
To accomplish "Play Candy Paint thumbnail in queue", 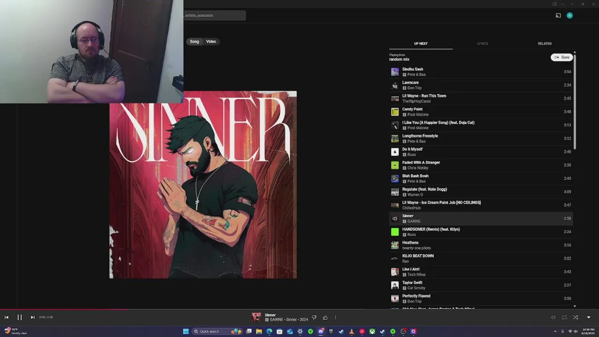I will [x=395, y=112].
